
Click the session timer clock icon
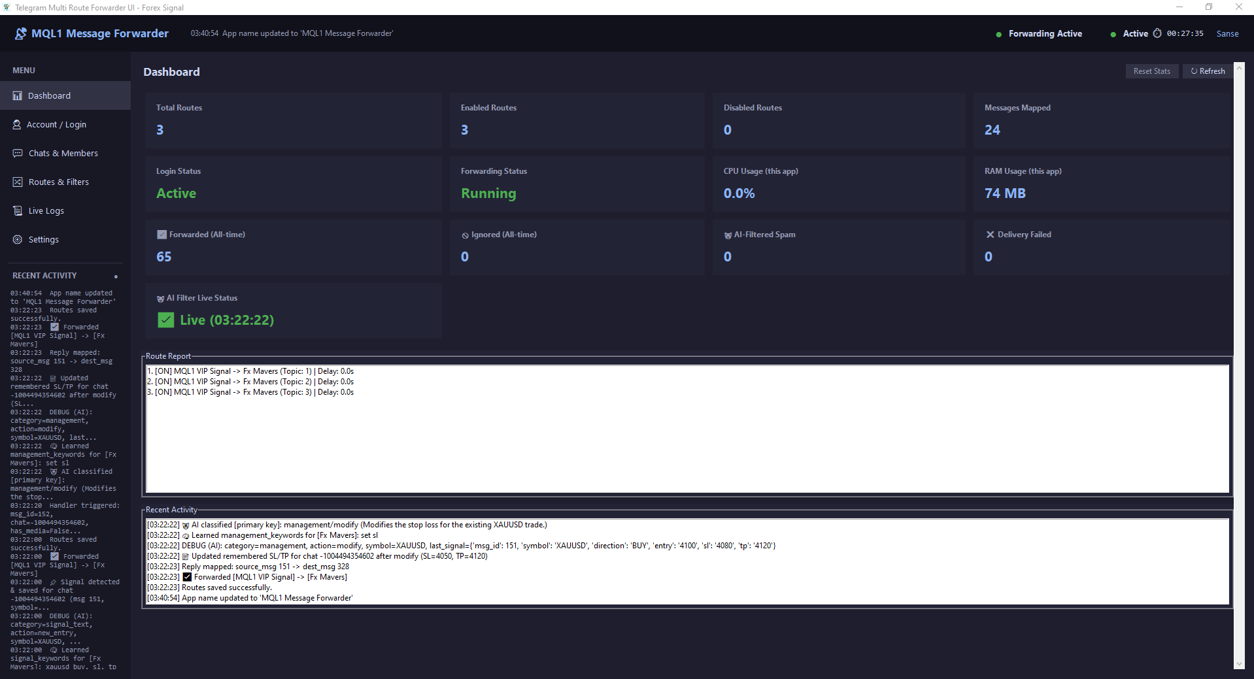tap(1157, 33)
